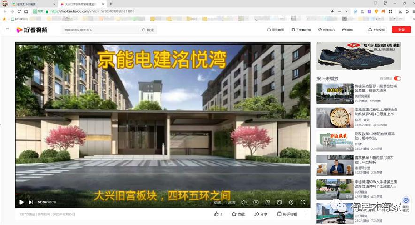Image resolution: width=415 pixels, height=225 pixels.
Task: Go to 回到首页 in the site header
Action: tap(276, 30)
